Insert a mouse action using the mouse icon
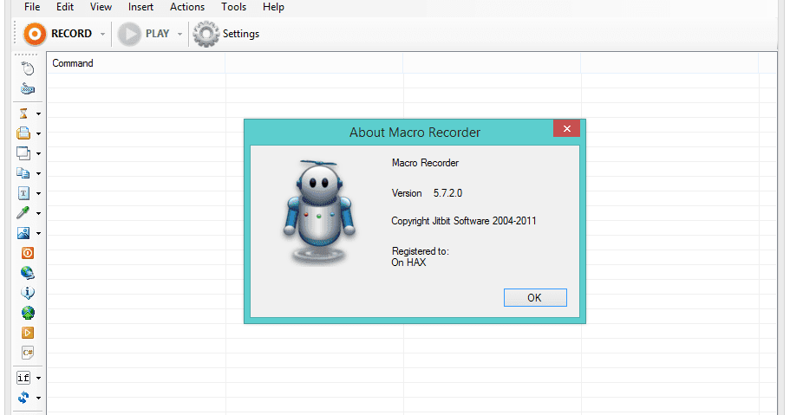 (28, 68)
